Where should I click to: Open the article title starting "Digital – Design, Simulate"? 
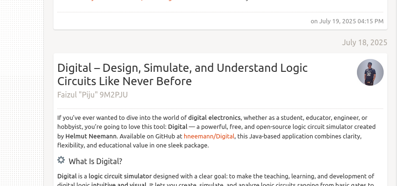pos(182,75)
